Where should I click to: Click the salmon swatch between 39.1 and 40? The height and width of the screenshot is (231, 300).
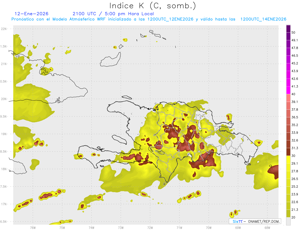click(x=288, y=98)
